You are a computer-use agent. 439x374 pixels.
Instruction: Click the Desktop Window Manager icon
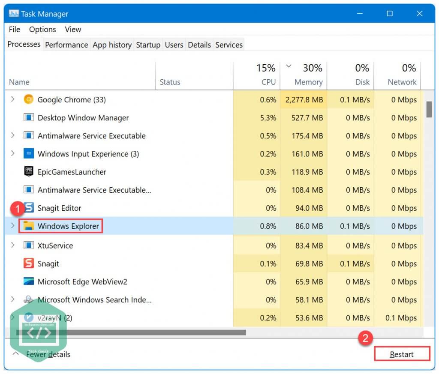pos(28,117)
